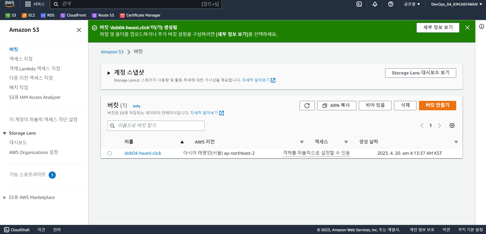Click 객체를 퍼블릭으로 설정할 수 있음 access text
This screenshot has height=234, width=486.
tap(316, 153)
